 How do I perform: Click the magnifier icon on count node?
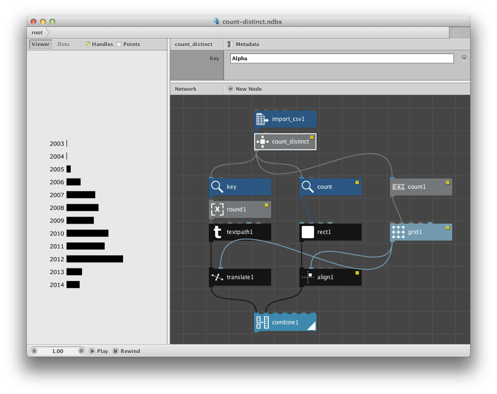(308, 187)
